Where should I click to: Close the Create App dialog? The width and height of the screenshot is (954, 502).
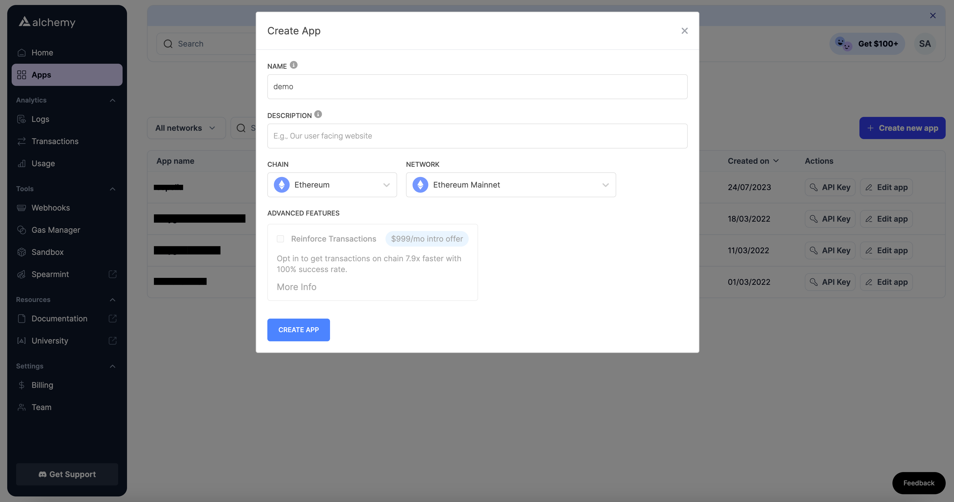(684, 31)
